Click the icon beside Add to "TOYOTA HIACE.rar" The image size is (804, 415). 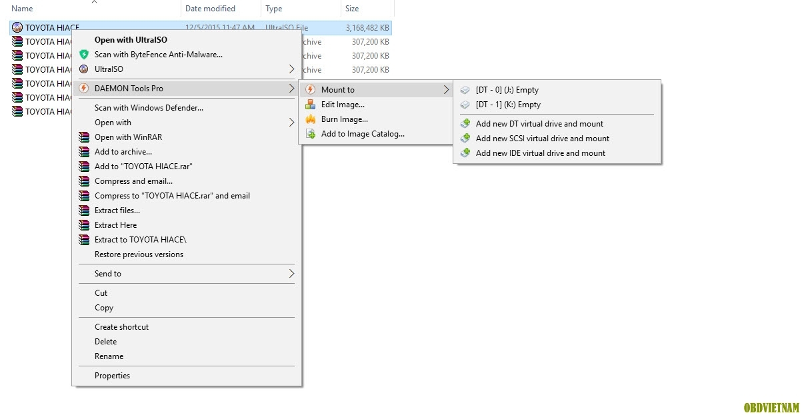point(84,167)
